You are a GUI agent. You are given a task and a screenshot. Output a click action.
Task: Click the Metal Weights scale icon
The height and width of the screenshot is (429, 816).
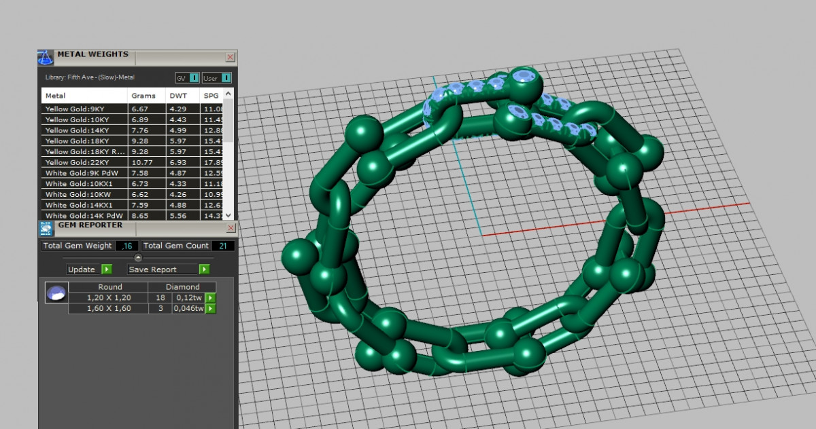(46, 57)
